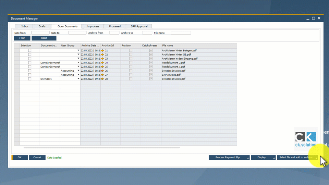Open link arrow for Archive Id 28

102,79
